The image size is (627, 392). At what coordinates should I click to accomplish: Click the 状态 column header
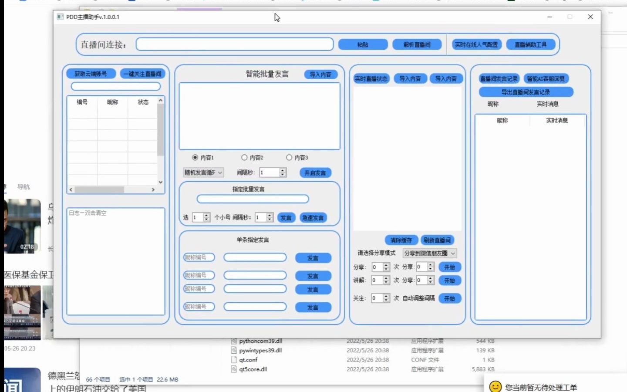(x=143, y=102)
